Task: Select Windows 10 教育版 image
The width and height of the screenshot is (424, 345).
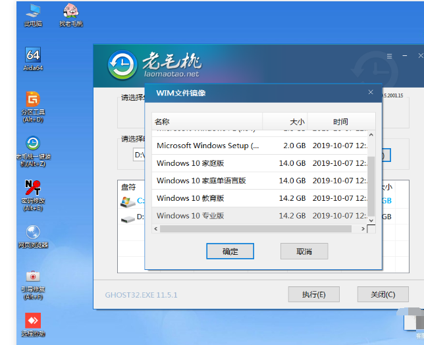Action: (259, 198)
